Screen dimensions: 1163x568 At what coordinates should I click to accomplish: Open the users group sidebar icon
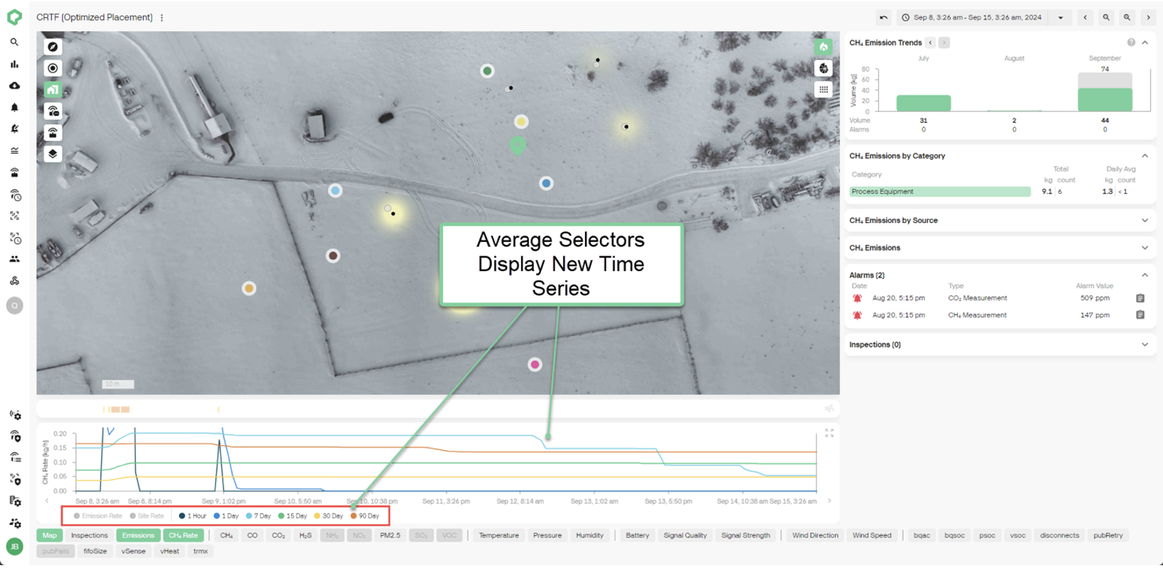coord(14,259)
